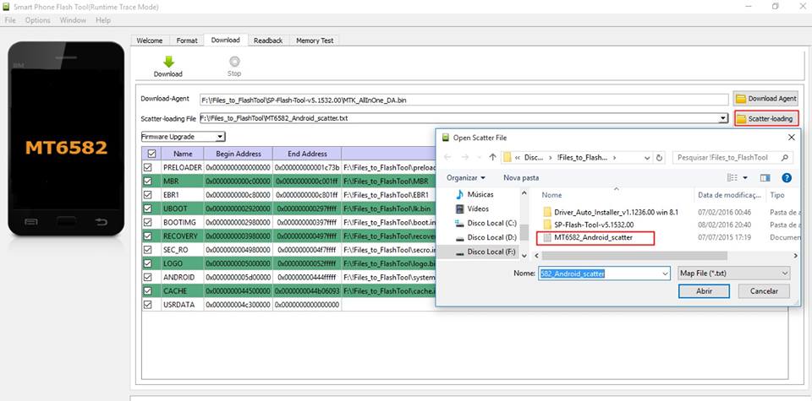Select the MT6582_Android_scatter file

pyautogui.click(x=588, y=238)
